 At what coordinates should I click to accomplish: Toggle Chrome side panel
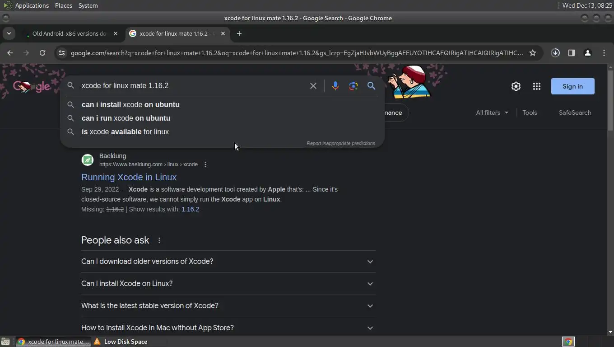pos(572,53)
